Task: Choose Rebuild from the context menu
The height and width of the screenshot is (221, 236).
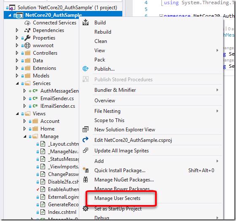Action: pos(103,32)
